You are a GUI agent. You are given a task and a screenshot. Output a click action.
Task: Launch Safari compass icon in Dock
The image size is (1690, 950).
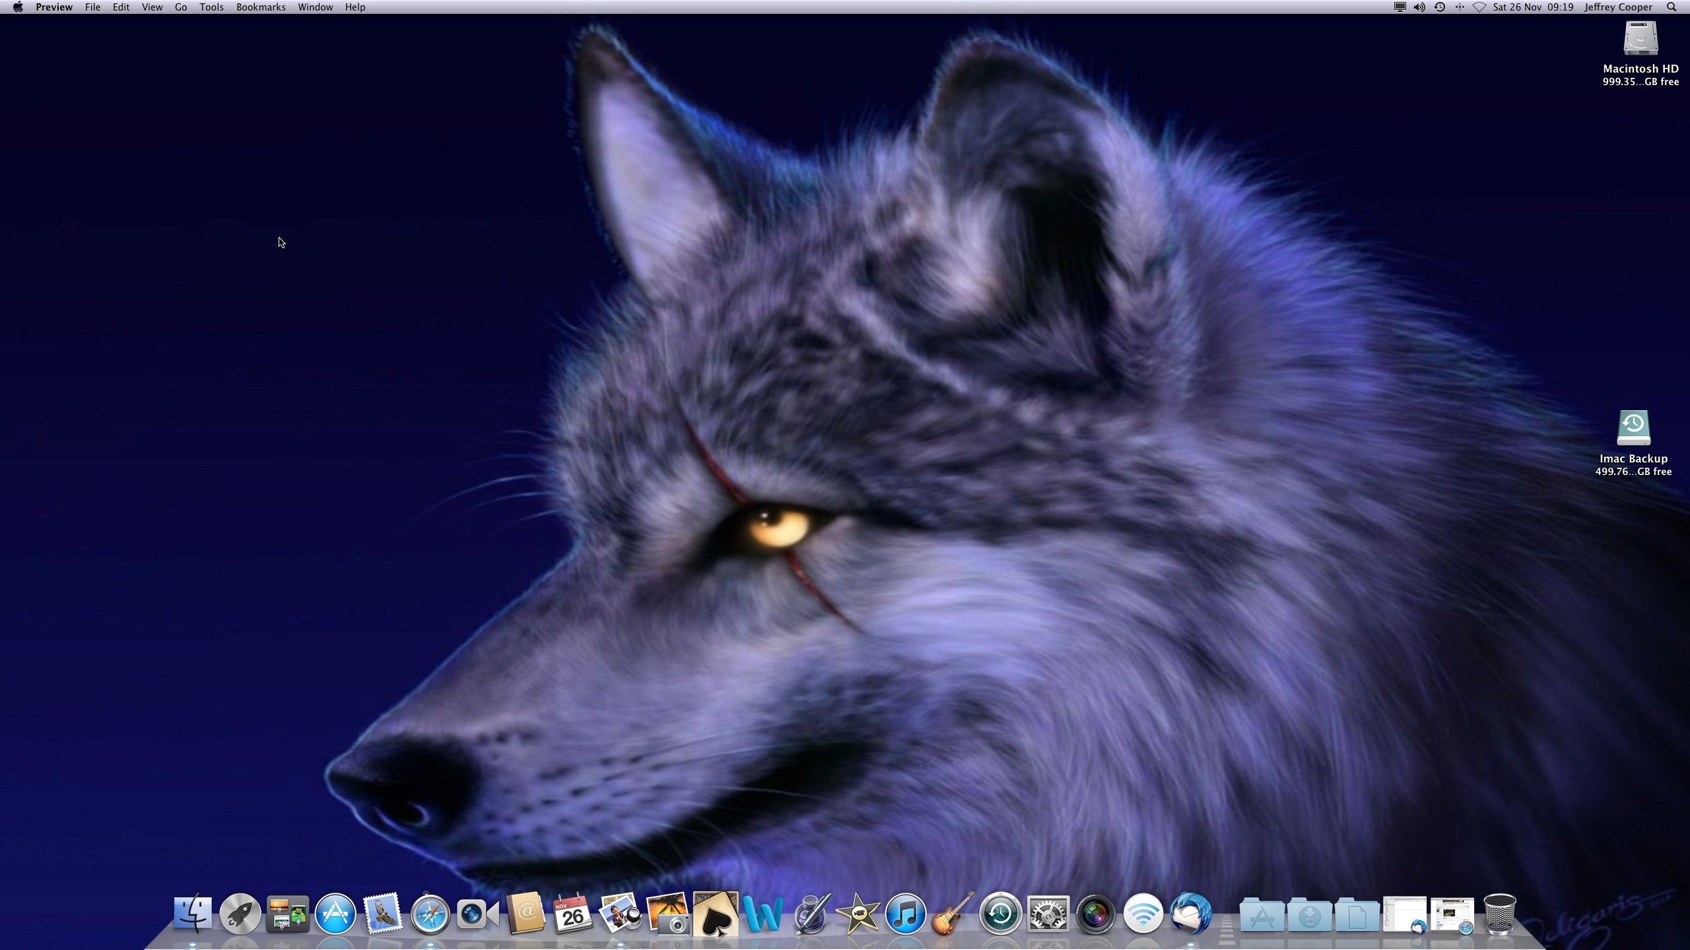[x=430, y=914]
